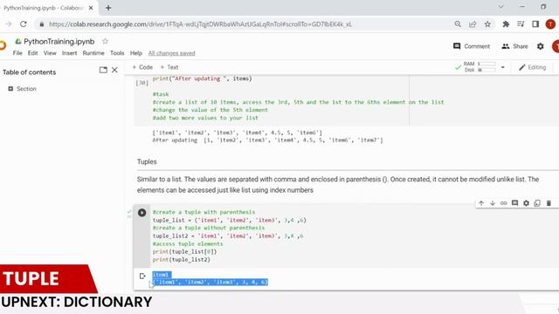Screen dimensions: 559x314
Task: Open browser profile avatar
Action: point(550,24)
